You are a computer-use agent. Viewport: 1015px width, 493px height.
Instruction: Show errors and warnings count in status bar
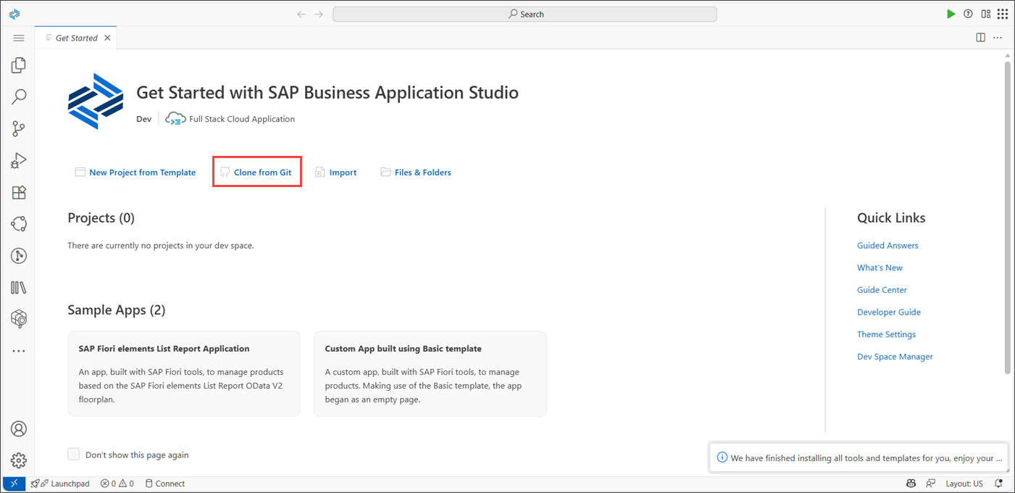117,484
